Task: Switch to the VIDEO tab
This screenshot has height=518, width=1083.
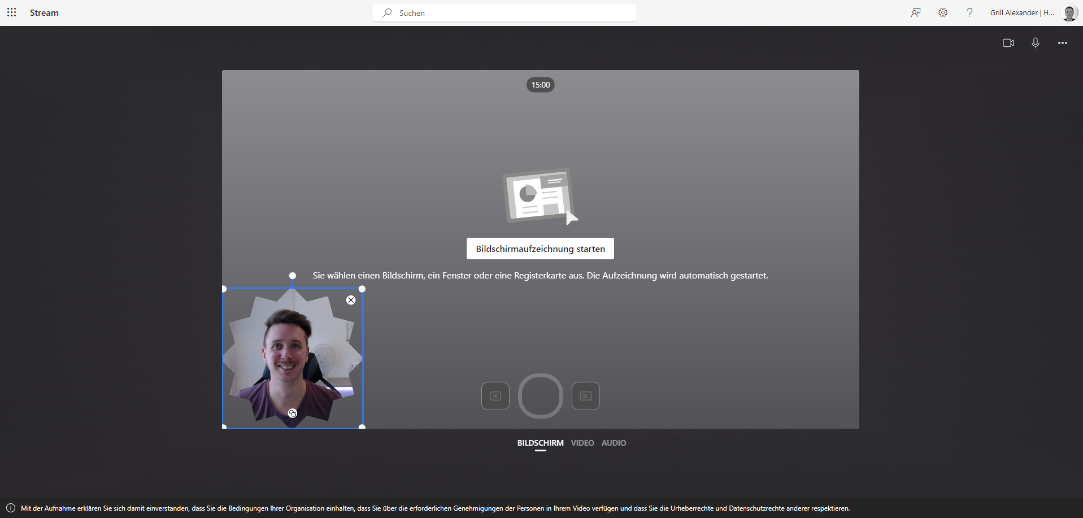Action: point(582,443)
